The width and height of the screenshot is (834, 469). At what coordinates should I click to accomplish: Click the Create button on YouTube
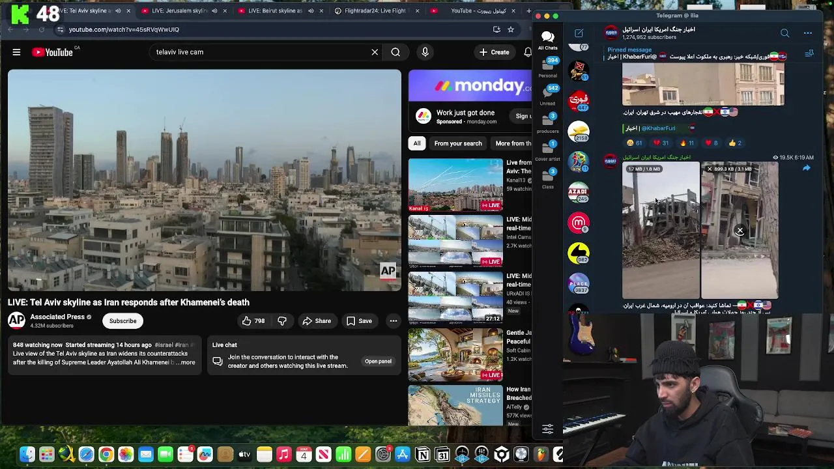(x=494, y=52)
